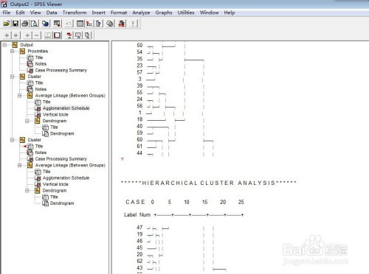Select Agglomeration Schedule in first cluster
The height and width of the screenshot is (274, 369).
66,108
